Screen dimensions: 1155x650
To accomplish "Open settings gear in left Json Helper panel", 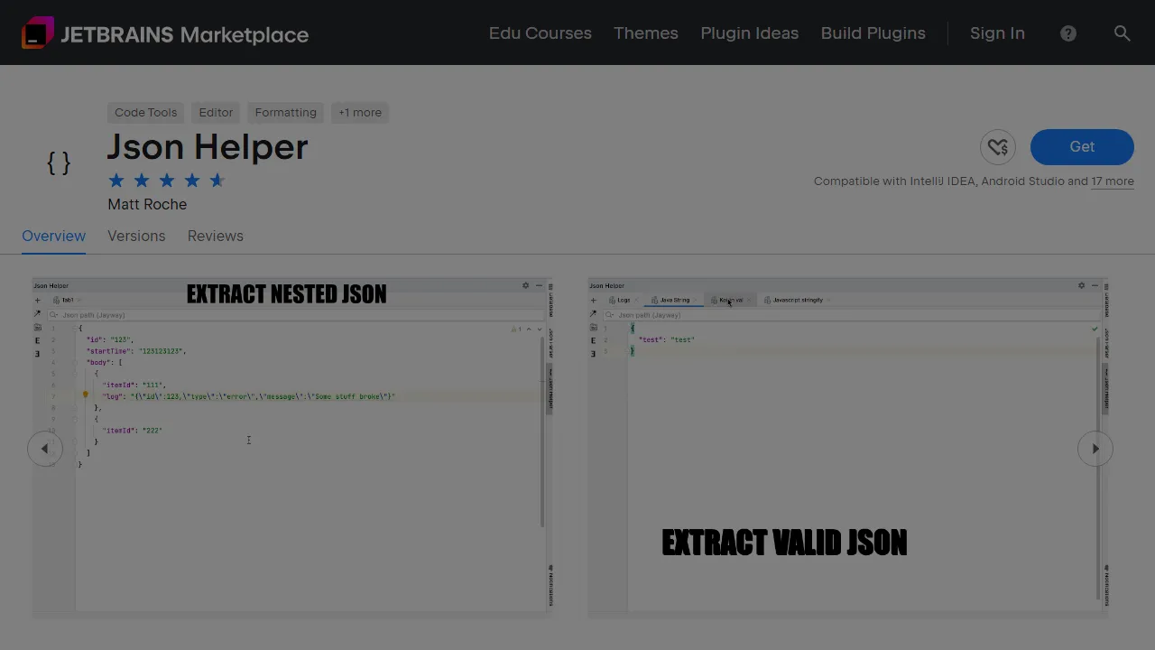I will [x=526, y=285].
